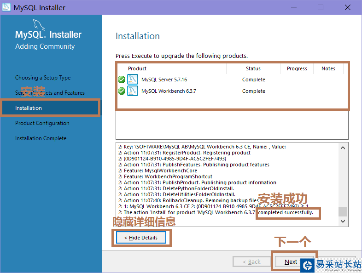
Task: Click Complete status for MySQL Workbench 6.3.7
Action: (253, 91)
